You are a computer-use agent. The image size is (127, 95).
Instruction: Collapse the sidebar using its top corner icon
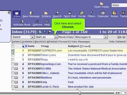click(9, 13)
